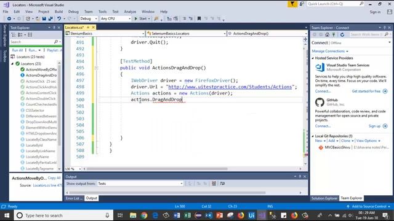The image size is (394, 221).
Task: Collapse the Hosted Service Providers section
Action: coord(313,58)
